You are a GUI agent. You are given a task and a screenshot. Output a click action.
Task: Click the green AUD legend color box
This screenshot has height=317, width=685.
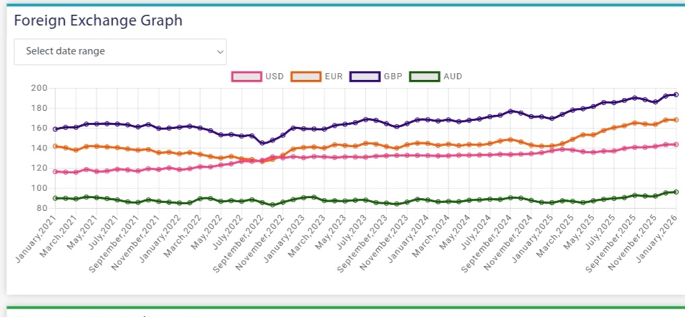423,77
